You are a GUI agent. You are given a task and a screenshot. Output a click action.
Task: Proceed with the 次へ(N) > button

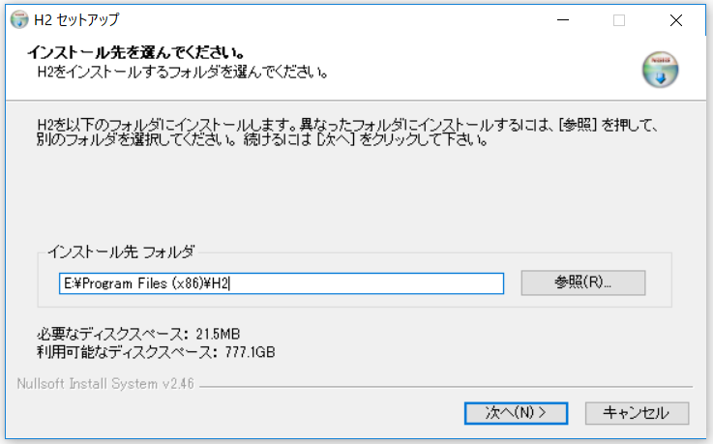coord(516,413)
